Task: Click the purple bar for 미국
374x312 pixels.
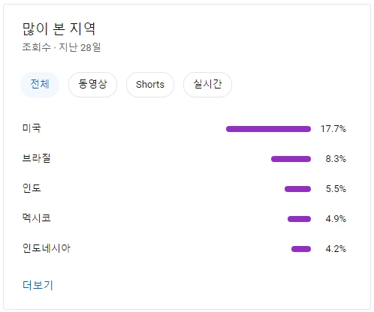Action: (268, 129)
